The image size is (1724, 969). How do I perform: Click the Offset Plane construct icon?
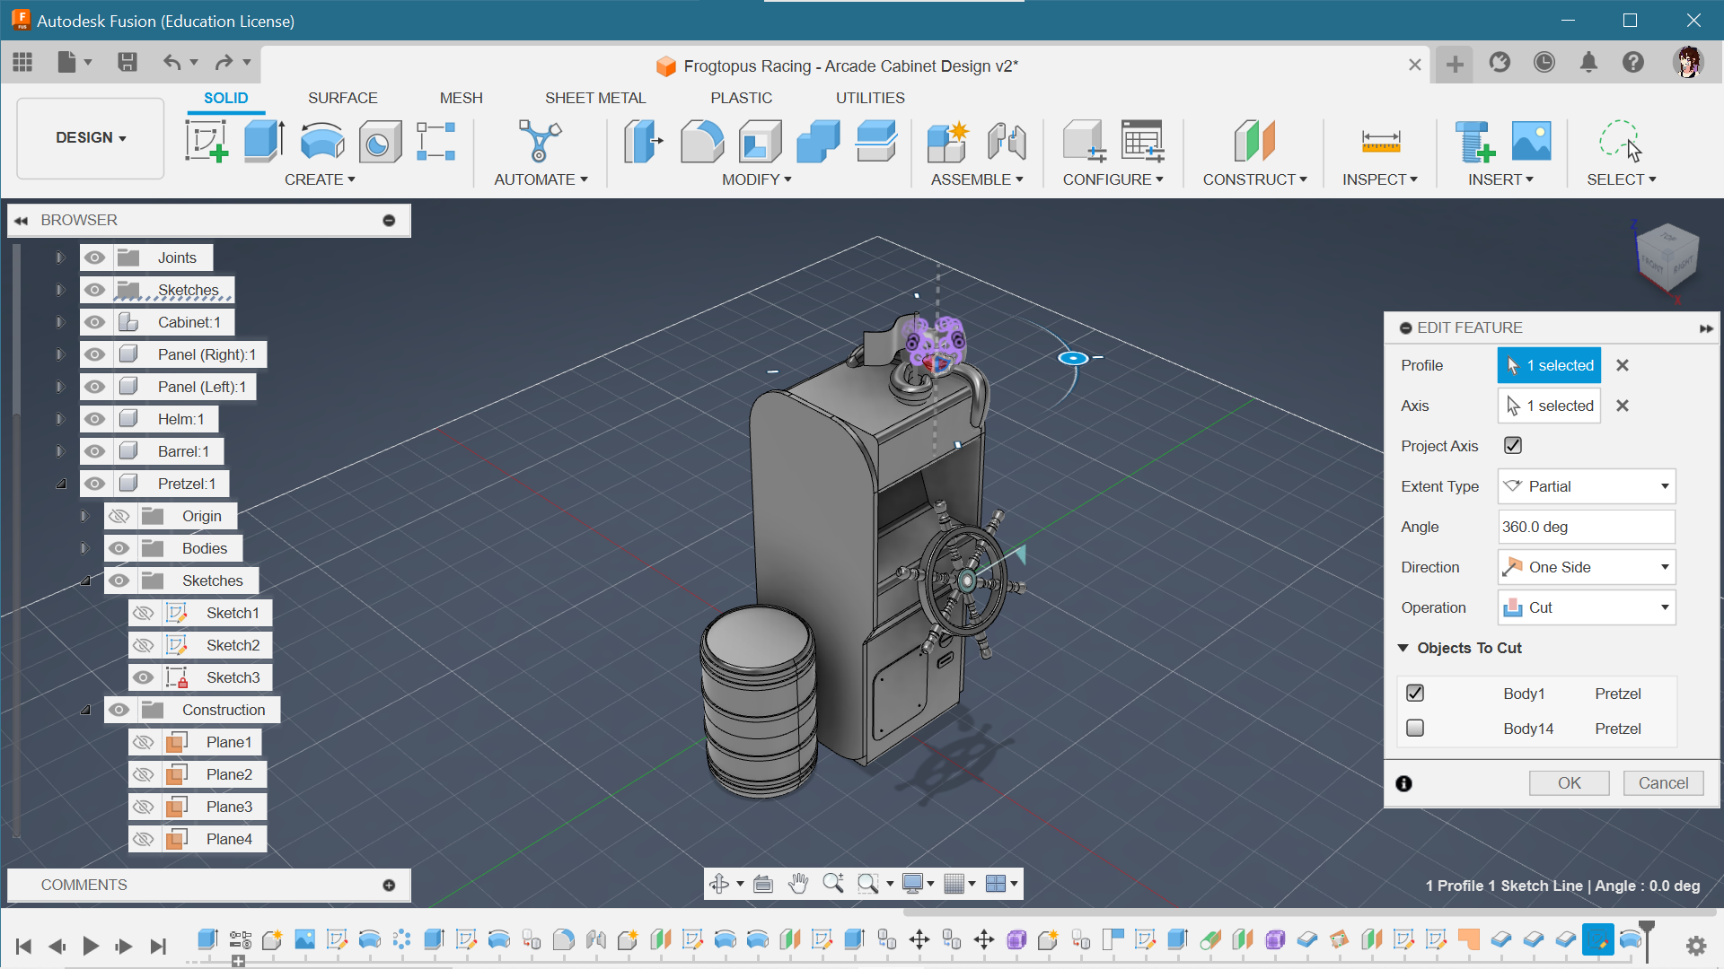pyautogui.click(x=1252, y=140)
